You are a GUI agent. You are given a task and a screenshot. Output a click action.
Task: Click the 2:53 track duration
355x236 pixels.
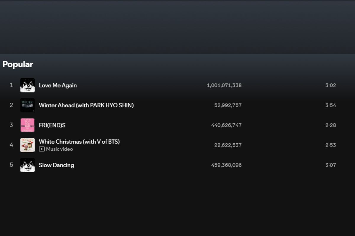coord(330,145)
